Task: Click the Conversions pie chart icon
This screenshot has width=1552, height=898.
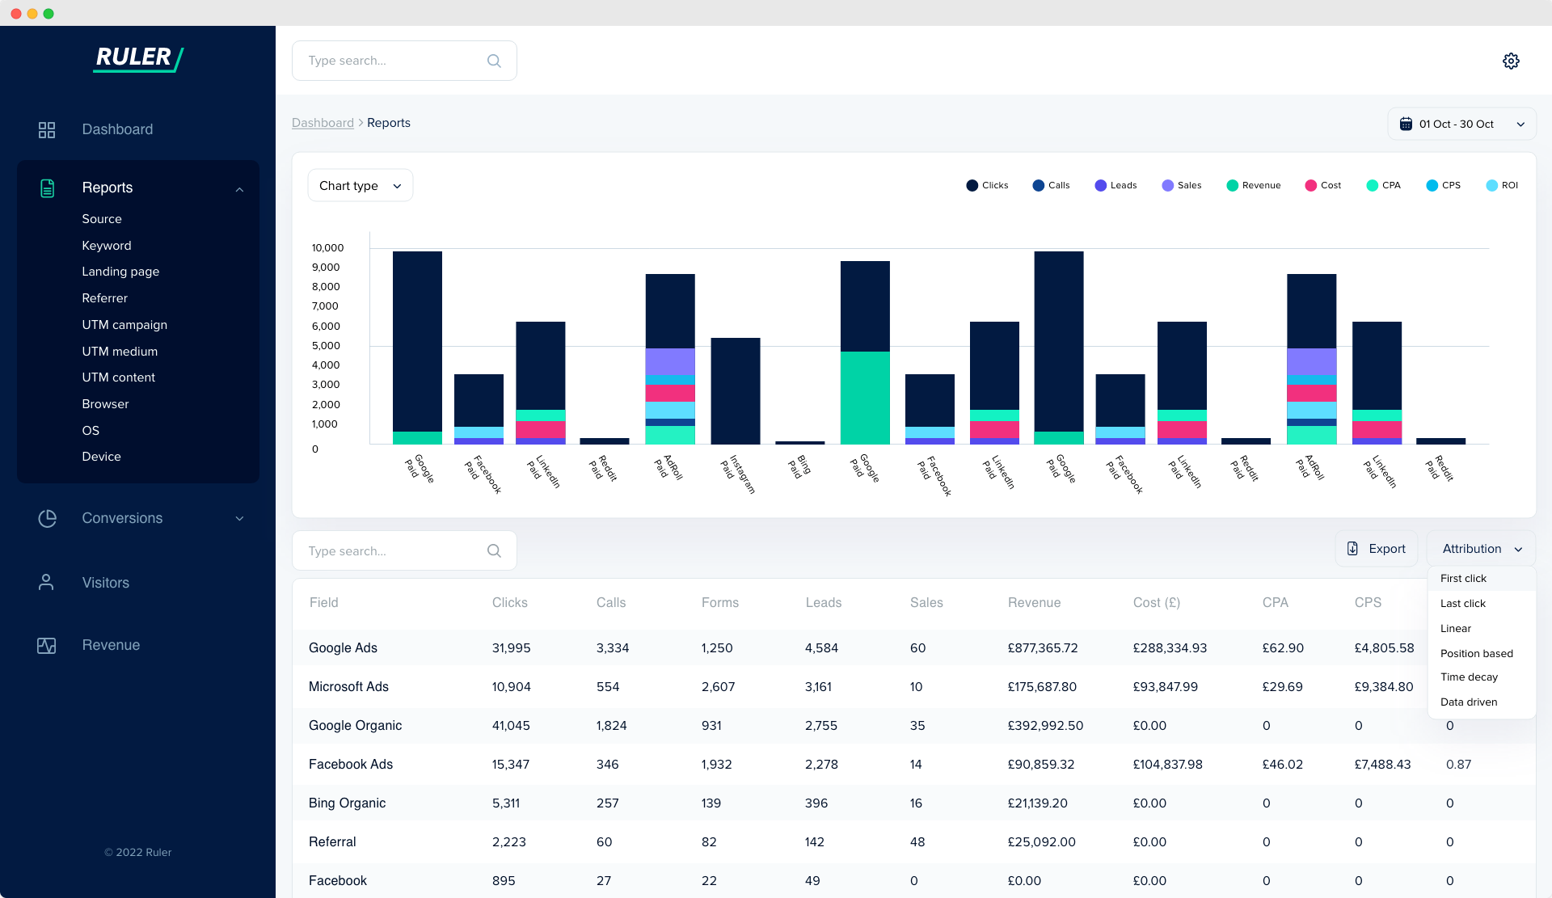Action: (47, 518)
